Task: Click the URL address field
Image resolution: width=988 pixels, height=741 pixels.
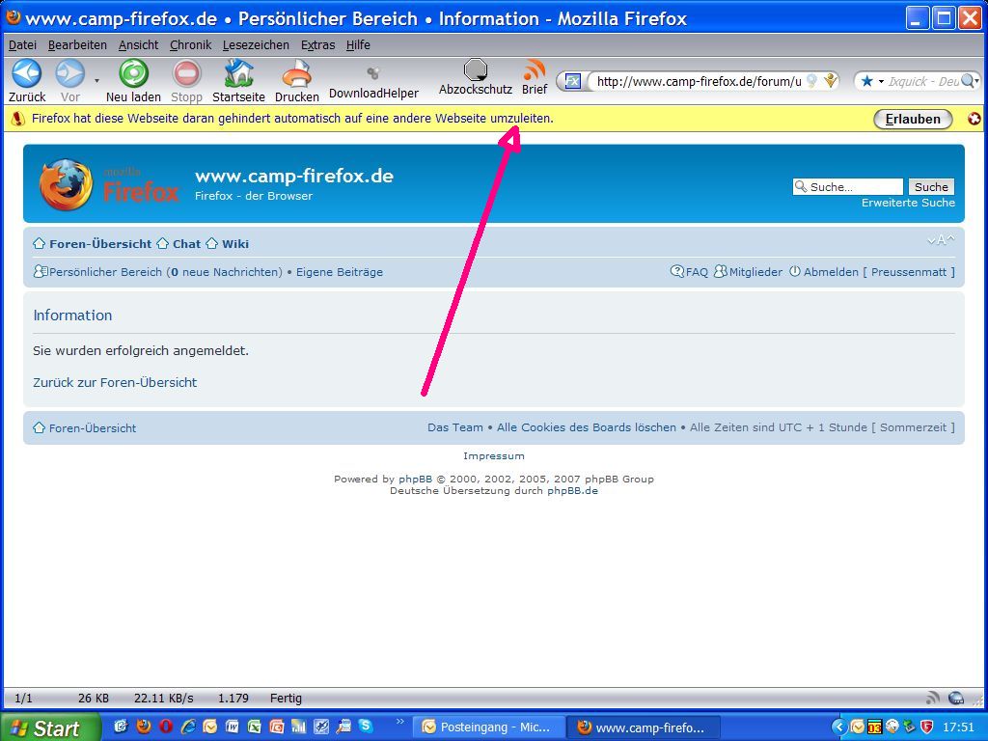Action: click(x=699, y=81)
